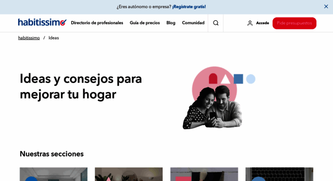
Task: Open the fourth section card with keyboard
Action: (x=279, y=174)
